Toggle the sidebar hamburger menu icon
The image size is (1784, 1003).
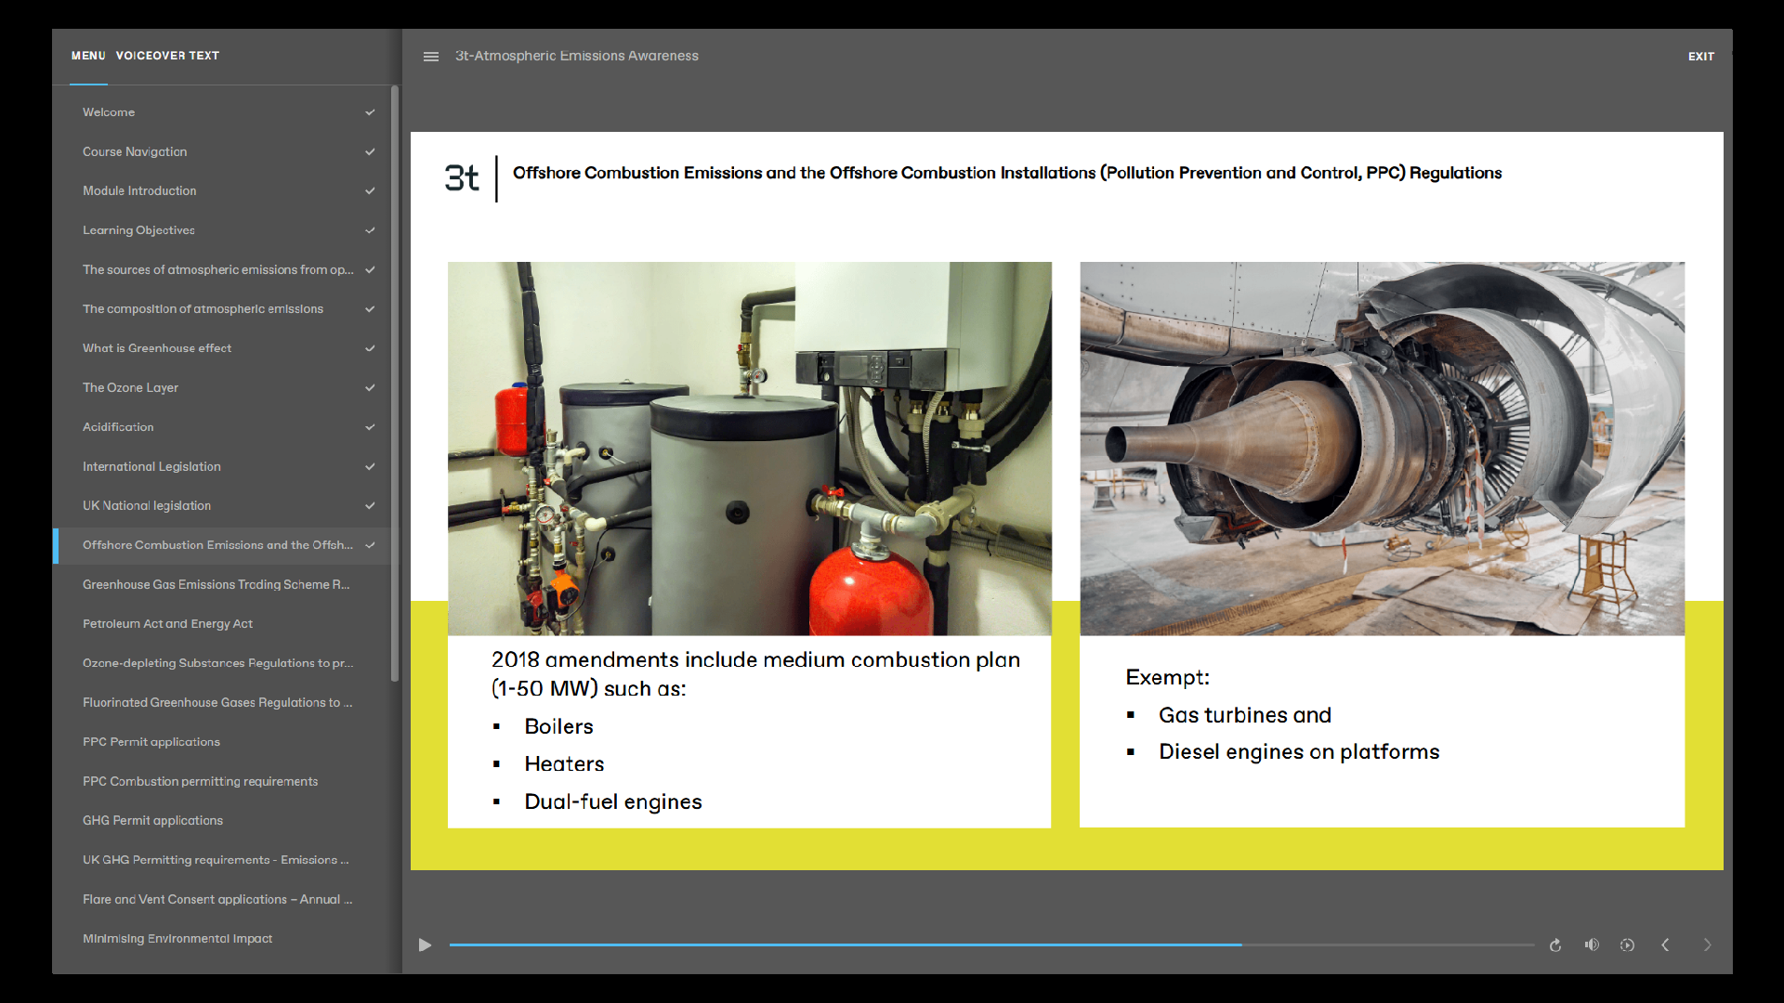click(431, 57)
